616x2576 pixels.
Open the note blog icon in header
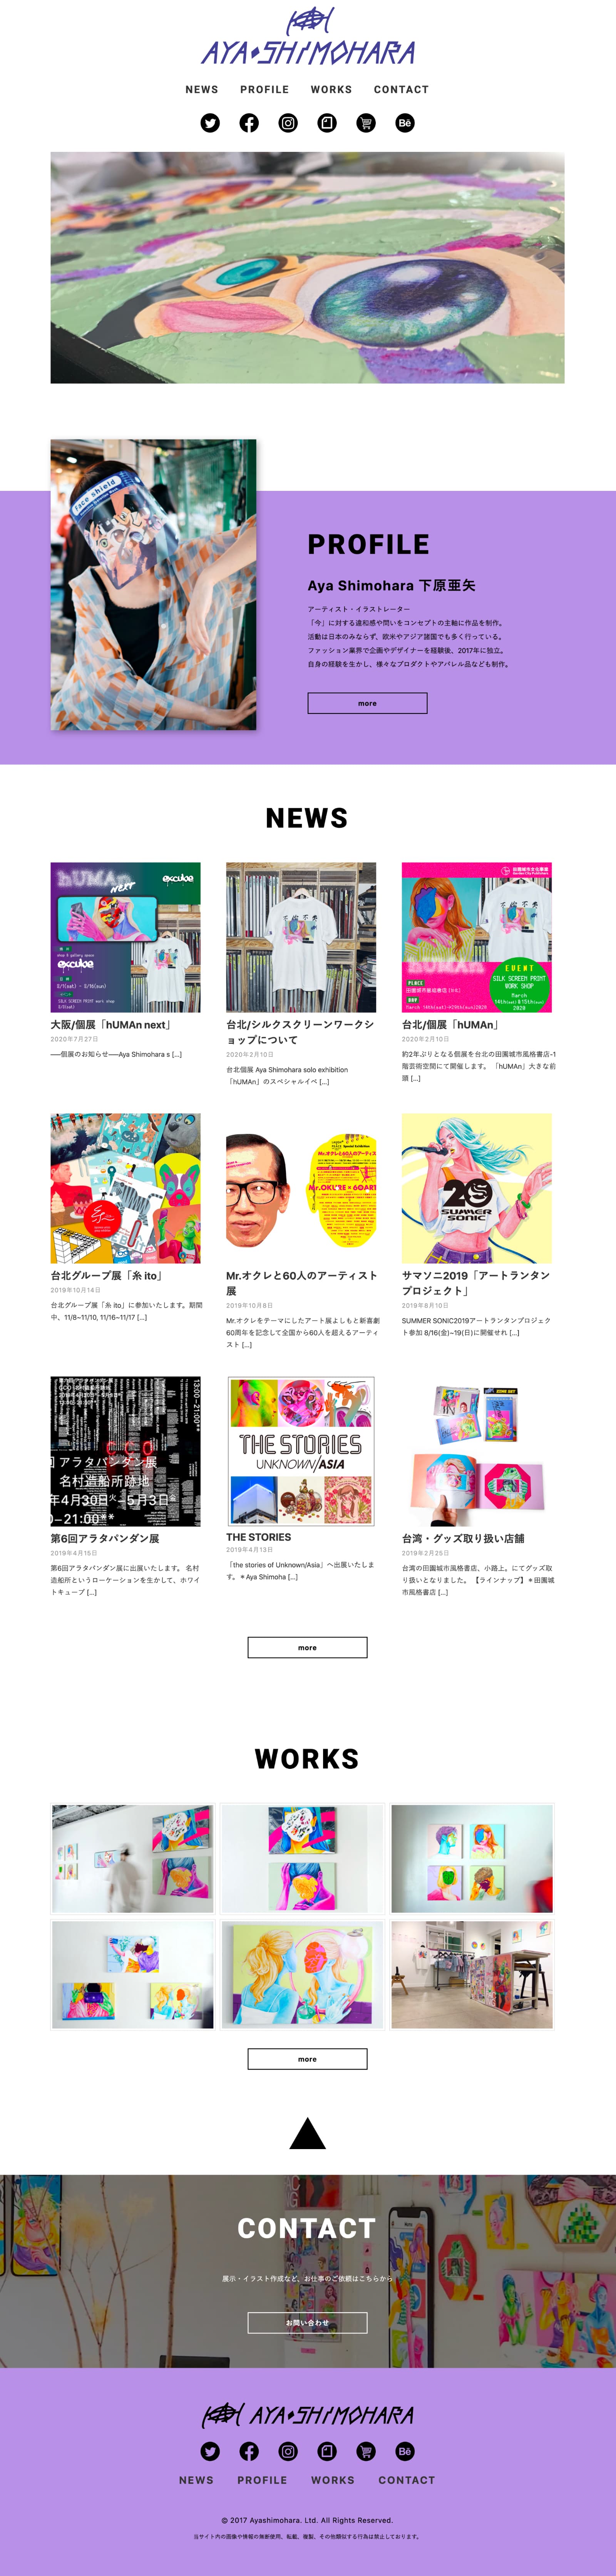(327, 123)
